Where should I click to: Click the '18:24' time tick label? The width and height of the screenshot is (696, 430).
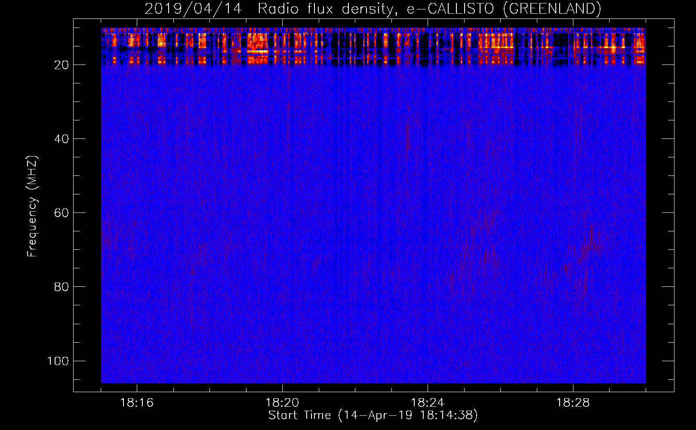click(428, 403)
